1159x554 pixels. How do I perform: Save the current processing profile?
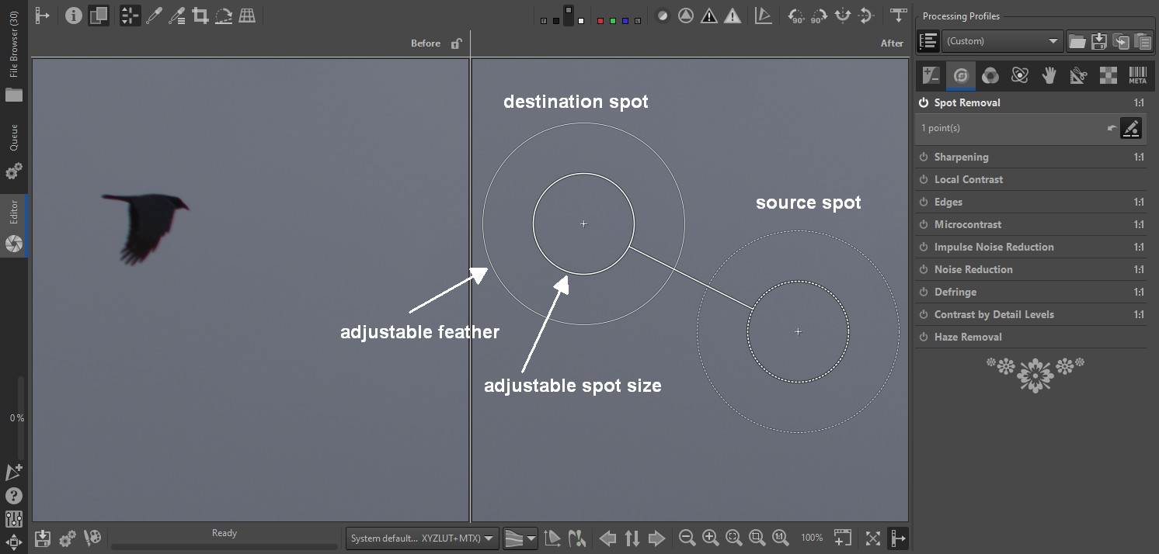(x=1098, y=41)
